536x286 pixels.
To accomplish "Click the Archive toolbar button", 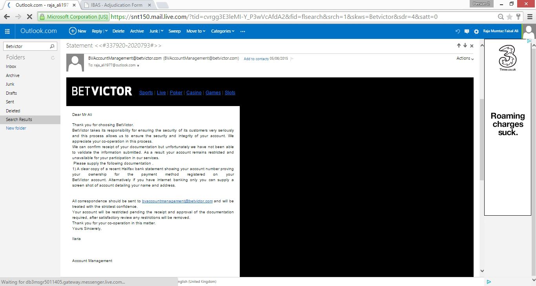I will click(137, 31).
